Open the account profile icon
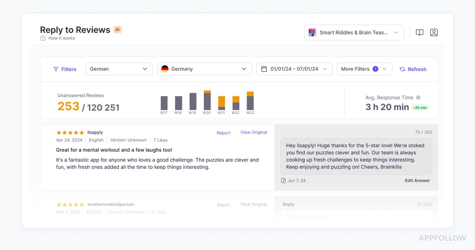Image resolution: width=475 pixels, height=250 pixels. click(x=434, y=32)
